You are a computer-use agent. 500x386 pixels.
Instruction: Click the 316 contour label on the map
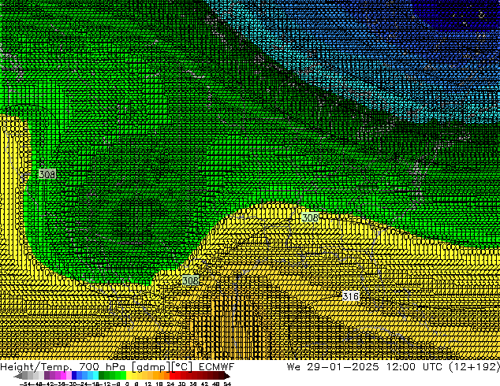click(350, 296)
